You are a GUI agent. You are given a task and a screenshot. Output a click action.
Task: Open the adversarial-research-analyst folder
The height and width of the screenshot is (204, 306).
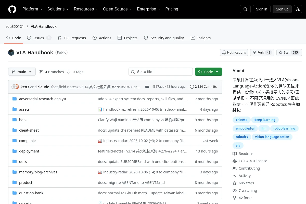43,99
